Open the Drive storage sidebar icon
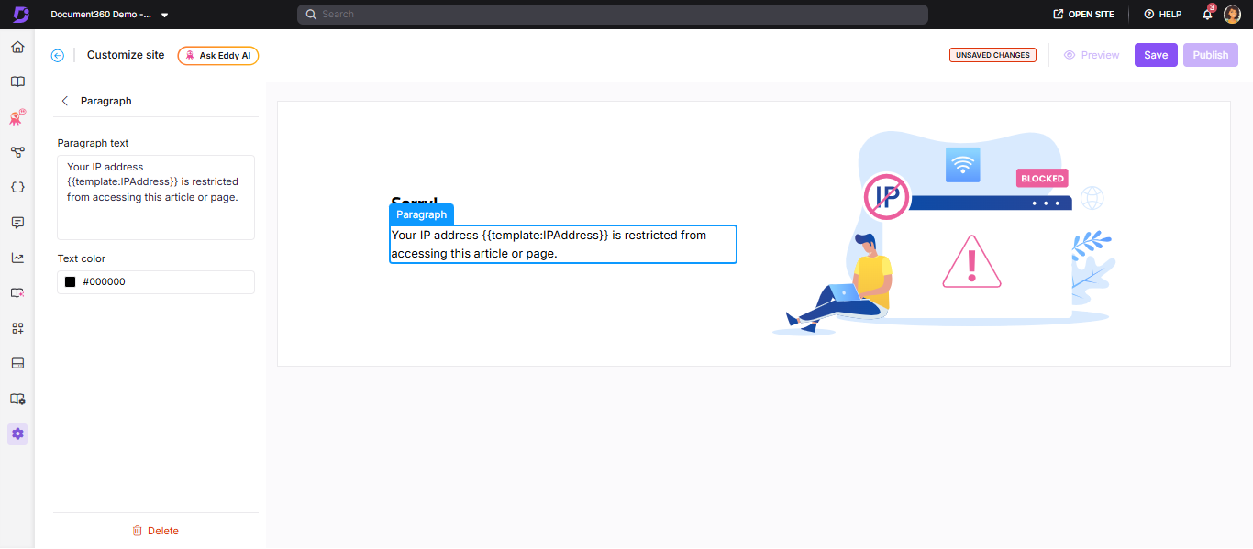Screen dimensions: 1253x549 [x=17, y=363]
